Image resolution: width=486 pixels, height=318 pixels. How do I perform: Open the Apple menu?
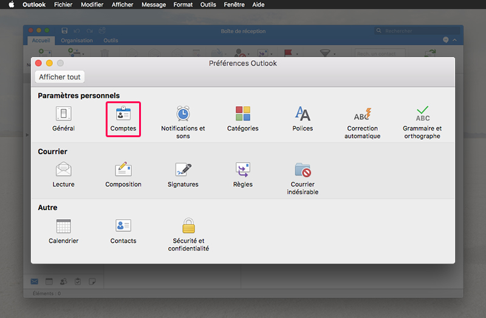[12, 4]
